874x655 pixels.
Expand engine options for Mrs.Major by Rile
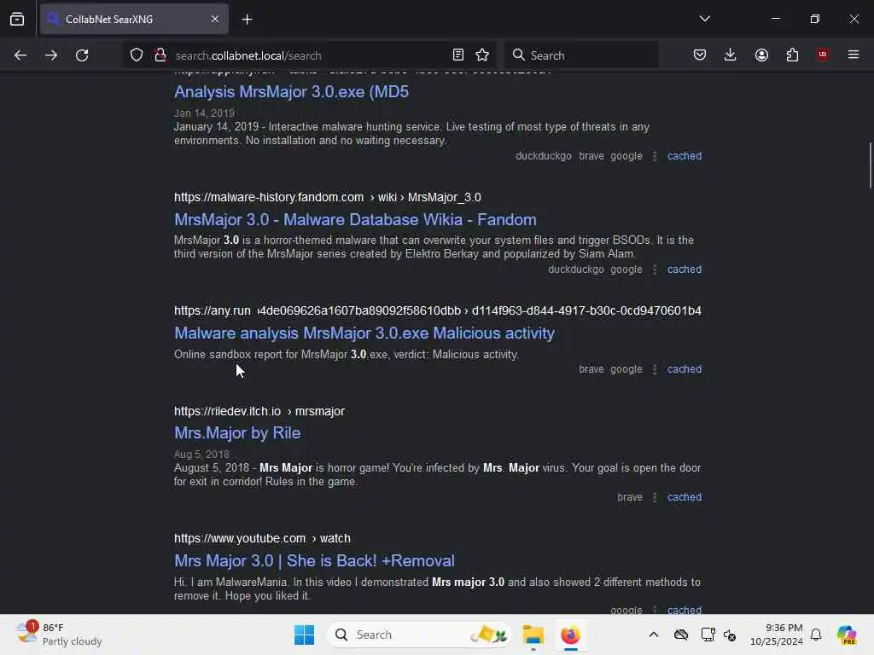tap(655, 497)
